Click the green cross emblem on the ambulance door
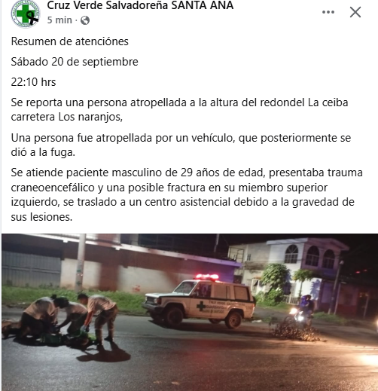 201,306
